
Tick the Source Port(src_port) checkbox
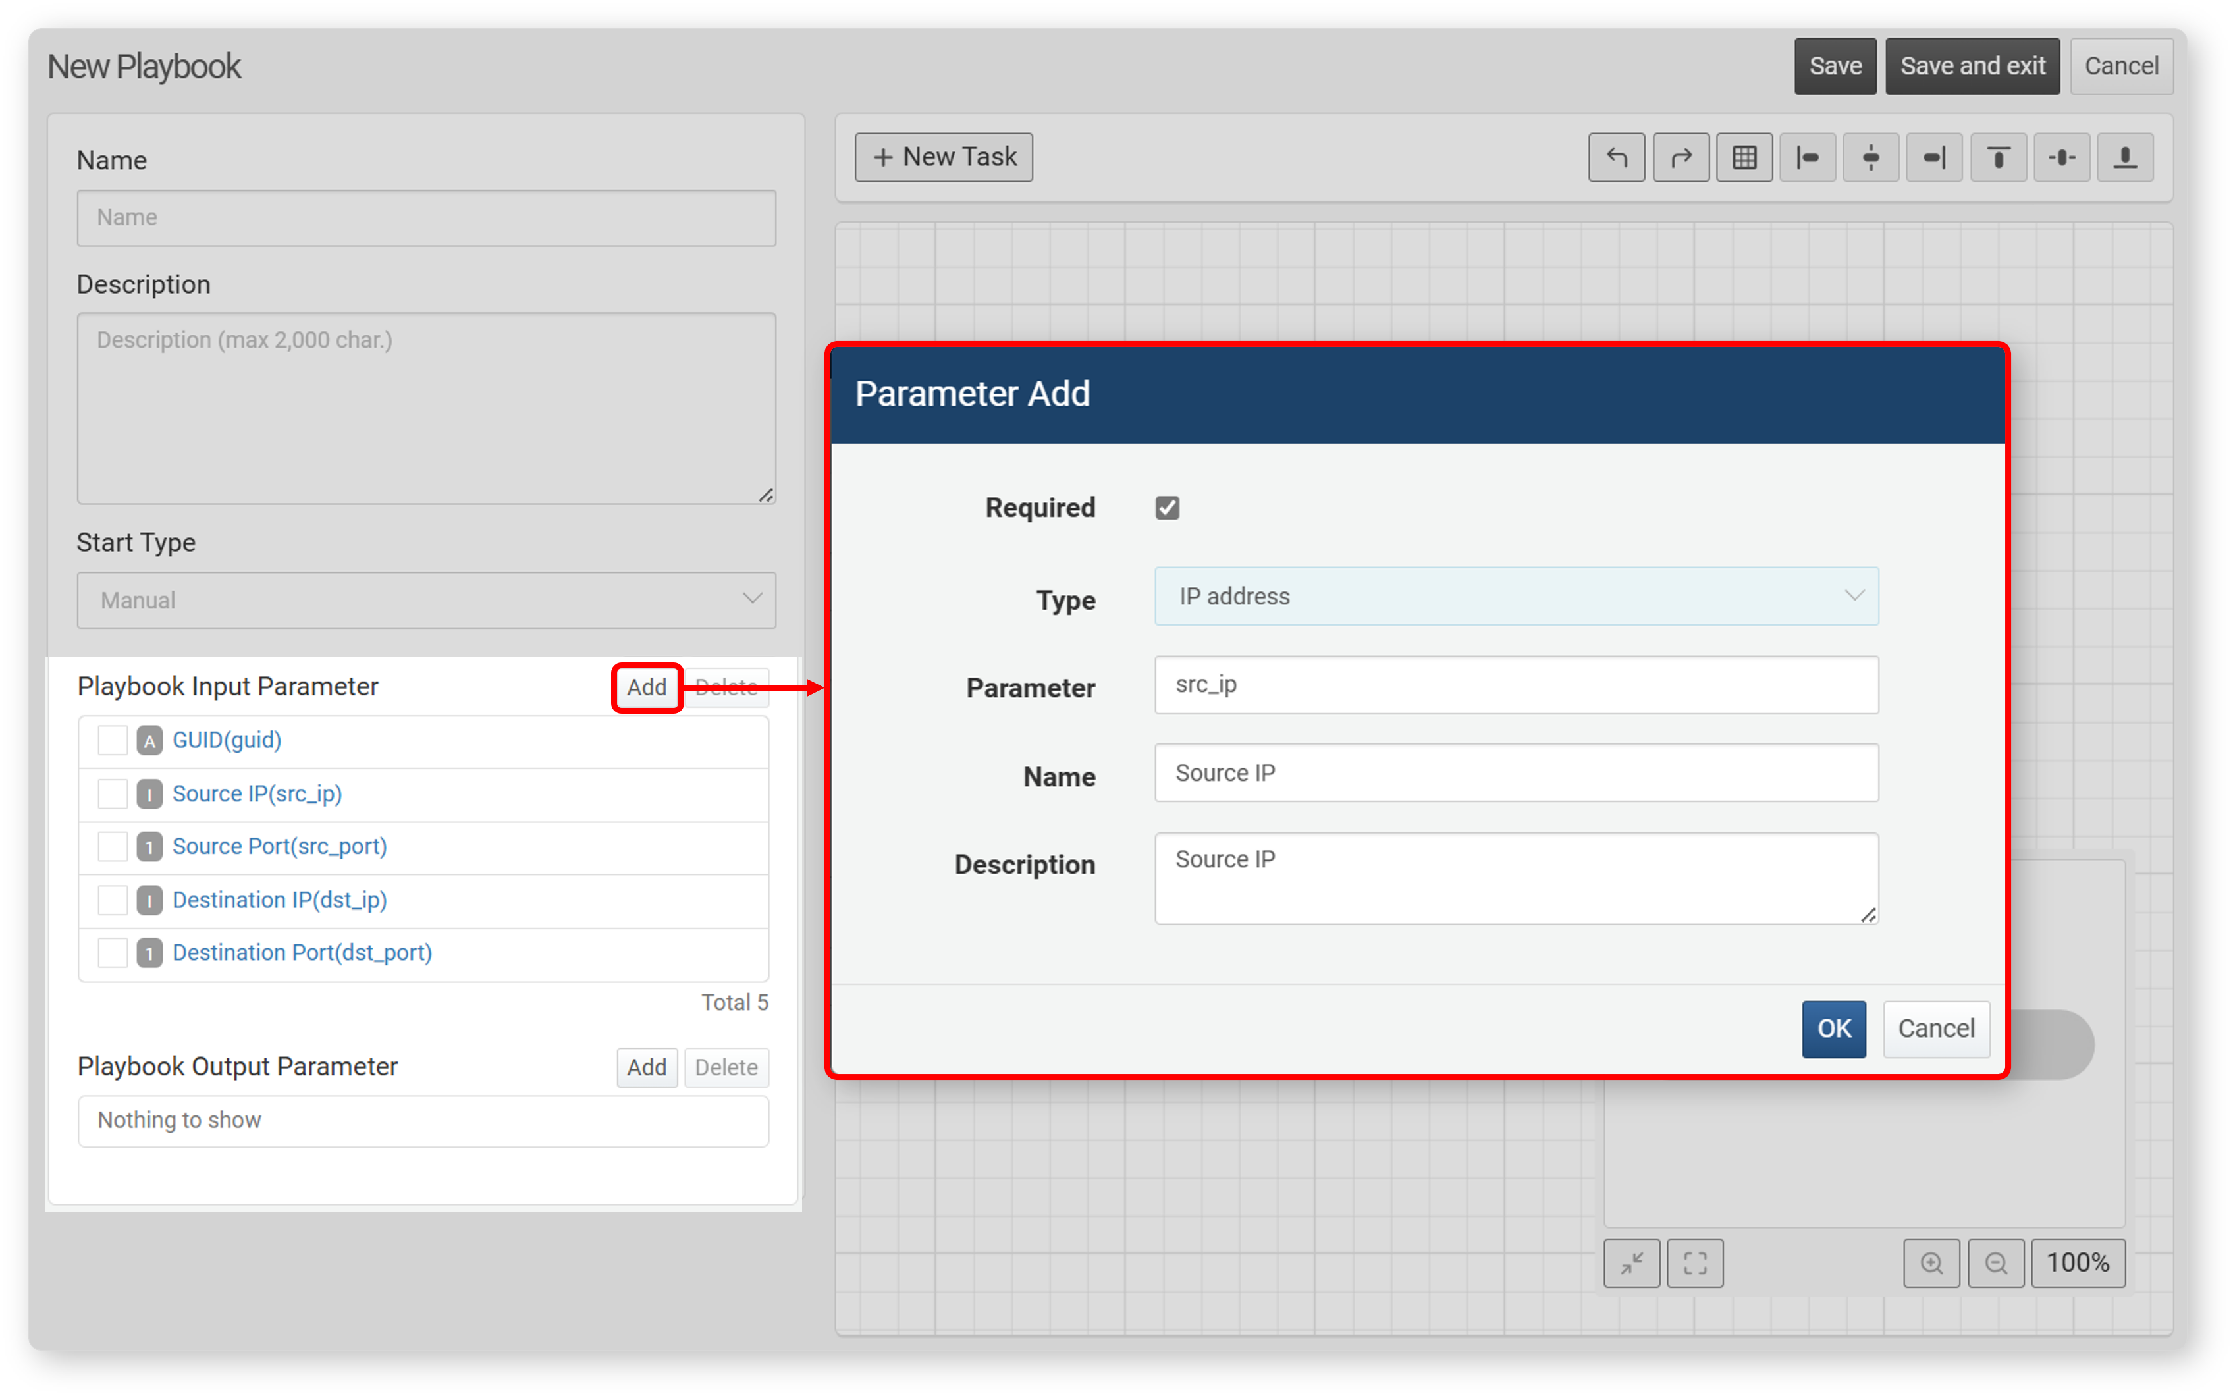113,847
